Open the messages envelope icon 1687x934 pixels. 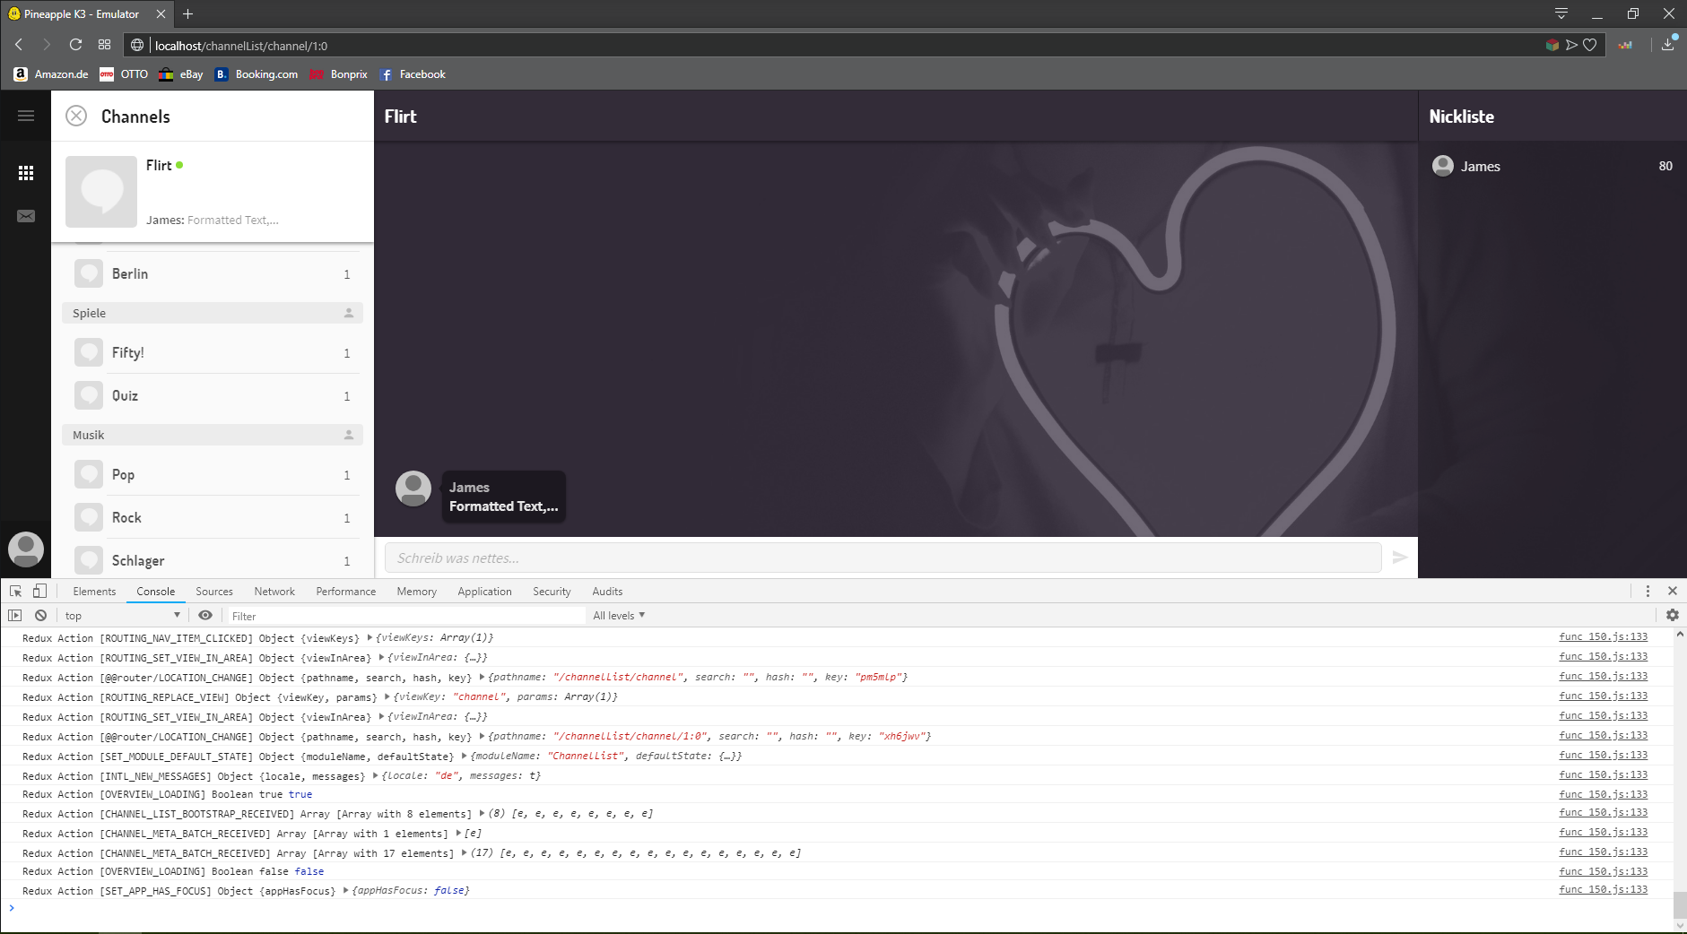(x=26, y=216)
